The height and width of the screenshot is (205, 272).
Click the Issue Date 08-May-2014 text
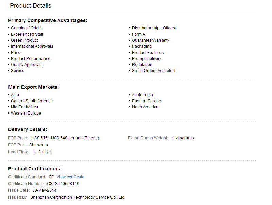pos(44,190)
